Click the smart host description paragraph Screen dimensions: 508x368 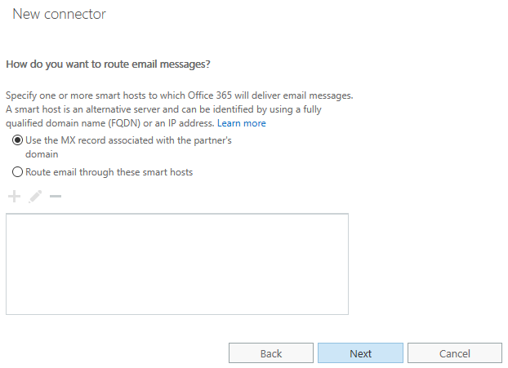click(x=179, y=109)
